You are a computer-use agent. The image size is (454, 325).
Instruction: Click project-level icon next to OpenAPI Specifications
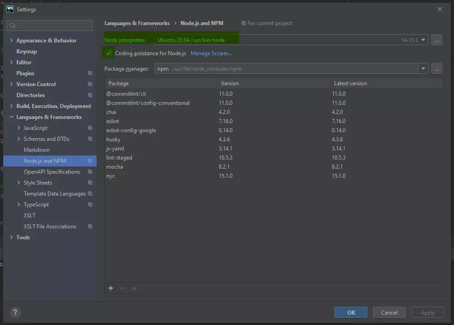(90, 172)
